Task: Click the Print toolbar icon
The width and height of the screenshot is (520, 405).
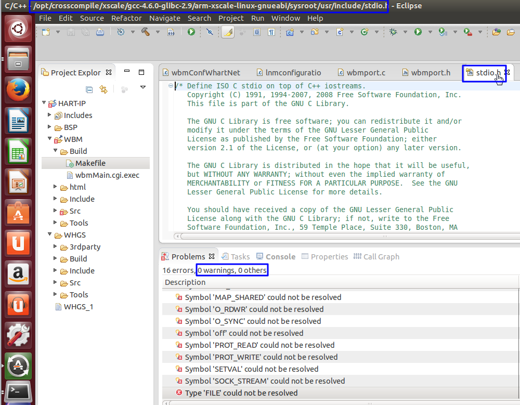Action: tap(100, 32)
